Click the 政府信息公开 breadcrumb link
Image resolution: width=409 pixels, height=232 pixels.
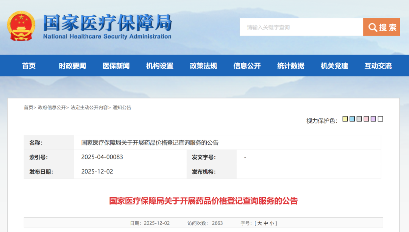point(52,107)
